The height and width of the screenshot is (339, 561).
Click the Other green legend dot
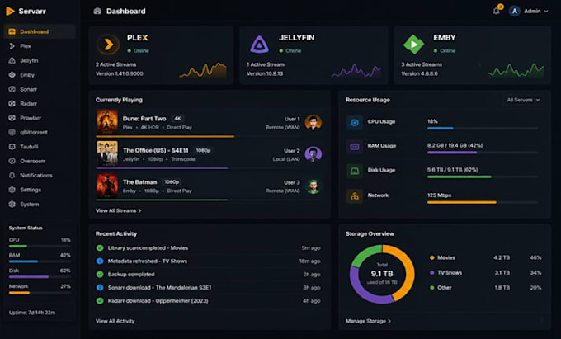(431, 288)
